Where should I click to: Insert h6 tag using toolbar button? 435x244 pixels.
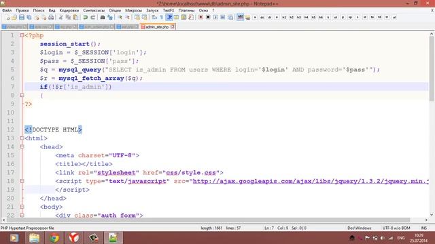321,18
